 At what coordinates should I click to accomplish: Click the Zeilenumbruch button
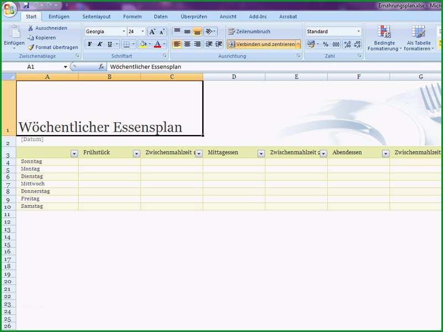249,32
